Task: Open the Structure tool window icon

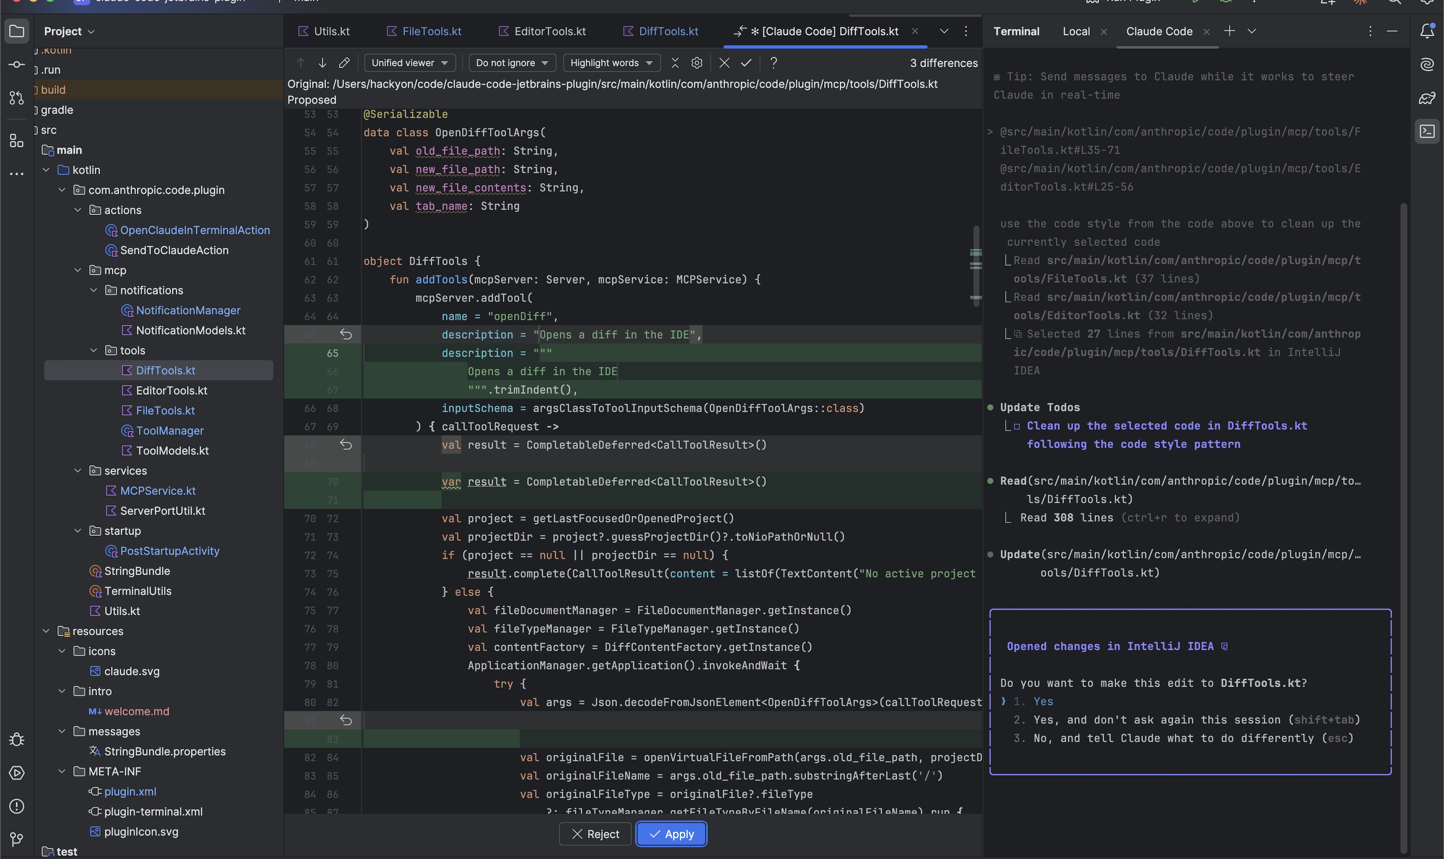Action: (17, 141)
